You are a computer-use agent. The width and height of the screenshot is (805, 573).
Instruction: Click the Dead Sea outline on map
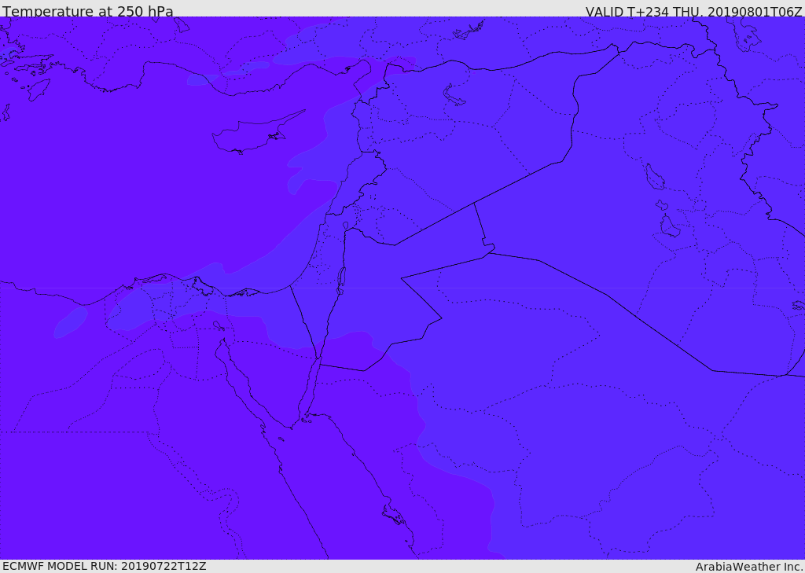tap(341, 281)
